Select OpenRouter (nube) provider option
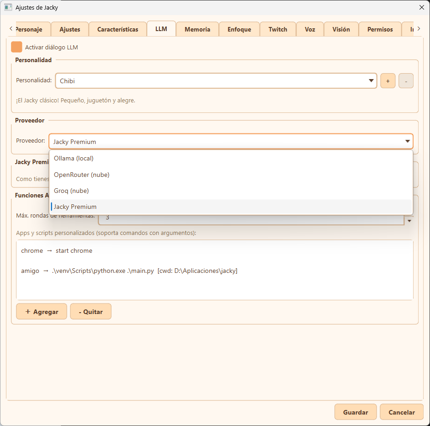The width and height of the screenshot is (430, 426). tap(231, 175)
